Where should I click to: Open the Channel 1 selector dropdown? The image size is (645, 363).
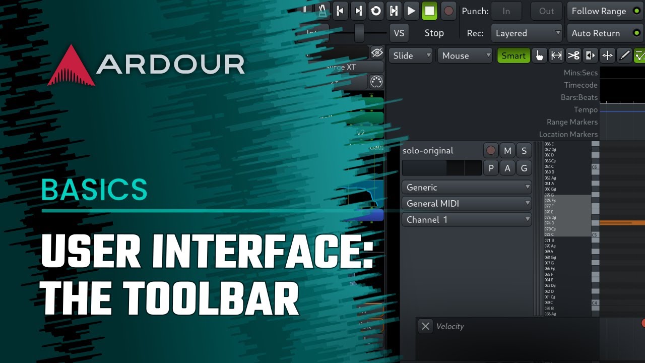(x=467, y=219)
